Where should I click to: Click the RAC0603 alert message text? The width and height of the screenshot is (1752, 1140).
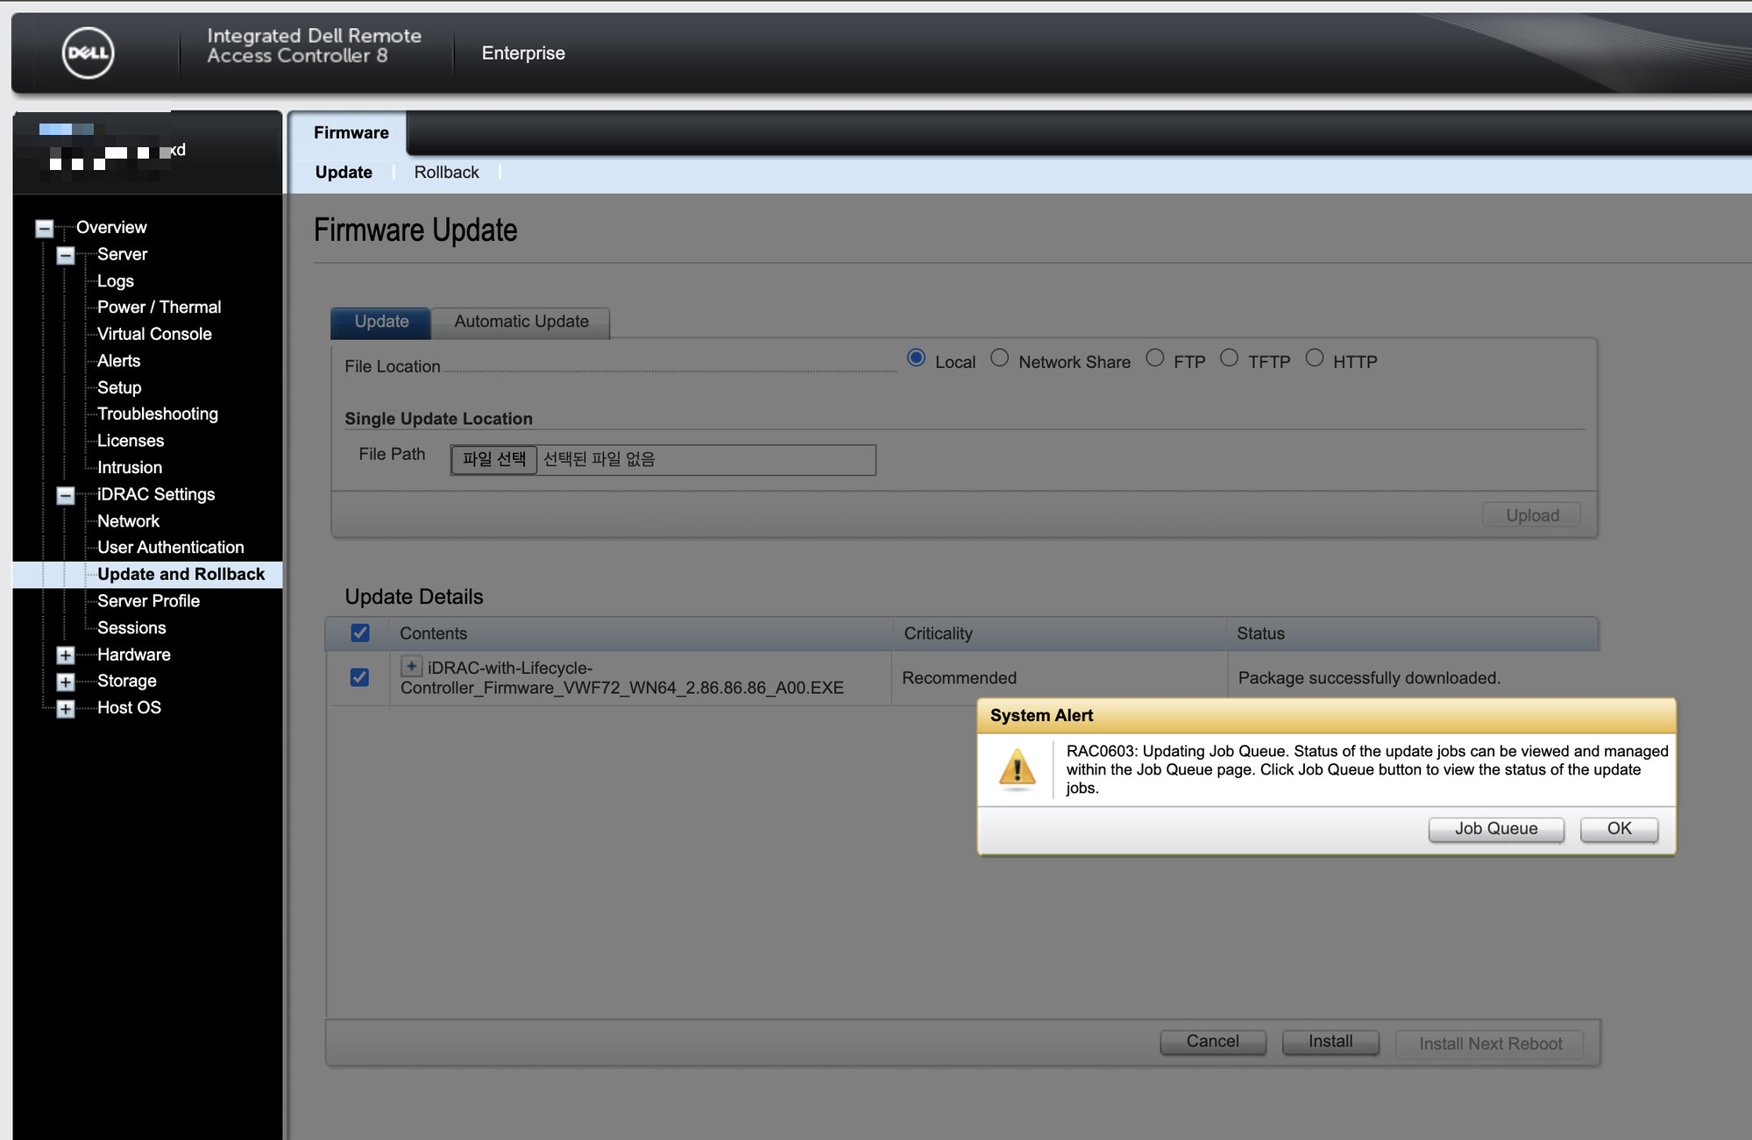1367,769
